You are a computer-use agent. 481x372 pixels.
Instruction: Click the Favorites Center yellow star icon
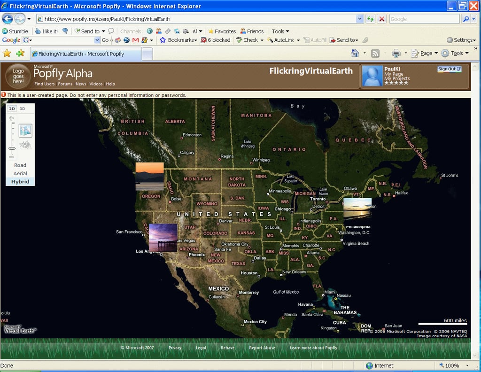7,54
